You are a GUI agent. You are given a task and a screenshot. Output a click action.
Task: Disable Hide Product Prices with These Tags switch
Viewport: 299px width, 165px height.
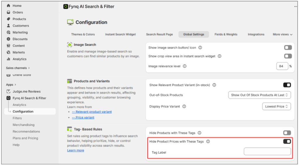tap(287, 141)
